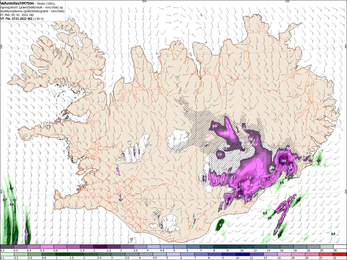Click the 2.5 value in the offshore band
This screenshot has width=347, height=260.
point(283,207)
